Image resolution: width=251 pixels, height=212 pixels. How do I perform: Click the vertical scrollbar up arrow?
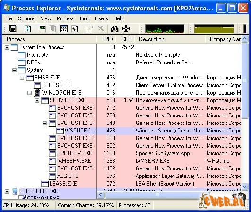[244, 39]
